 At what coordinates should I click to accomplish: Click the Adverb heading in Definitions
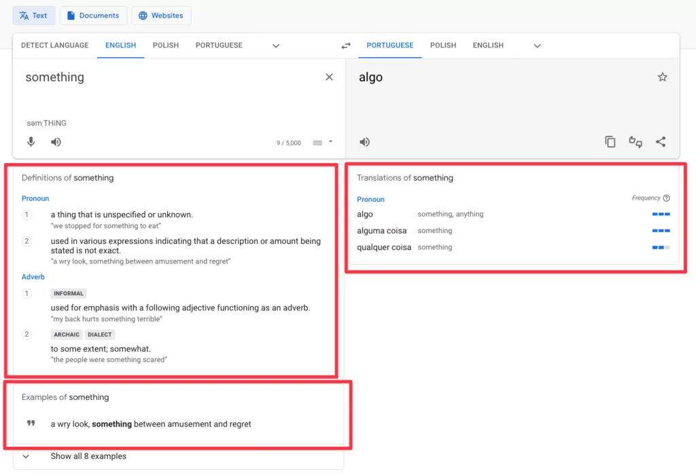click(33, 277)
